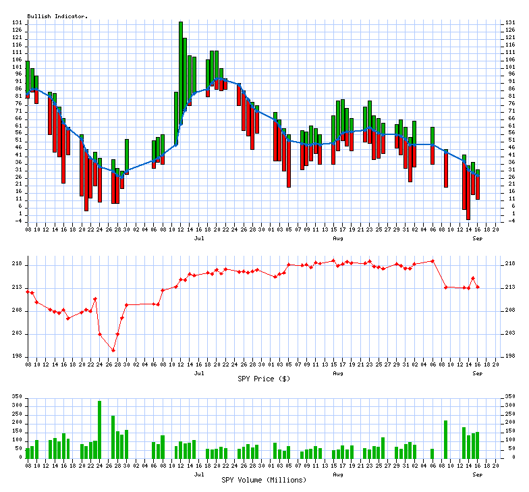The image size is (529, 492).
Task: Click the first red point on SPY price line
Action: tap(28, 292)
